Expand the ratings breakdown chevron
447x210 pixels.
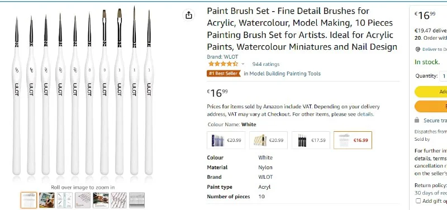point(243,64)
